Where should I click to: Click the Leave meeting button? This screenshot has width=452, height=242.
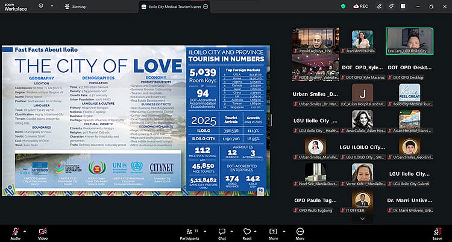point(438,234)
